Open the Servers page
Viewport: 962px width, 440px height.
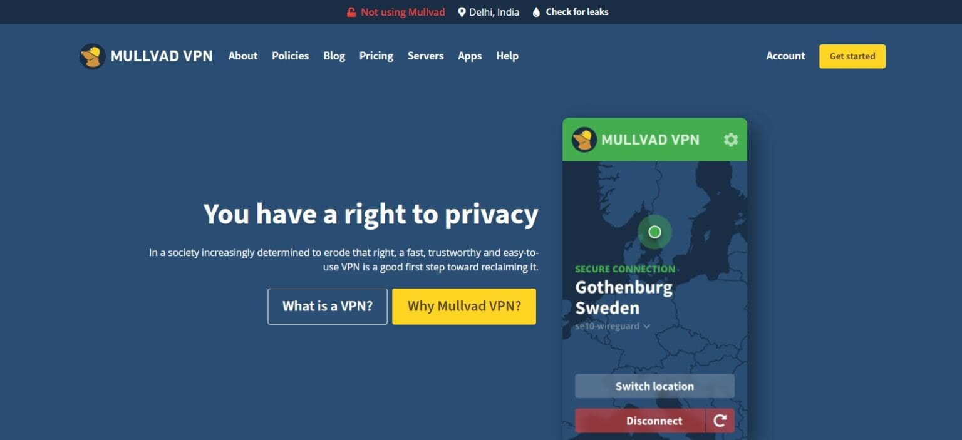[425, 56]
